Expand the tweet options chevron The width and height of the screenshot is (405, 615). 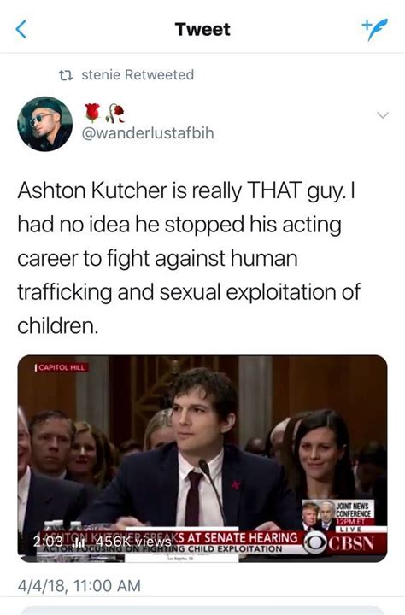[x=382, y=115]
